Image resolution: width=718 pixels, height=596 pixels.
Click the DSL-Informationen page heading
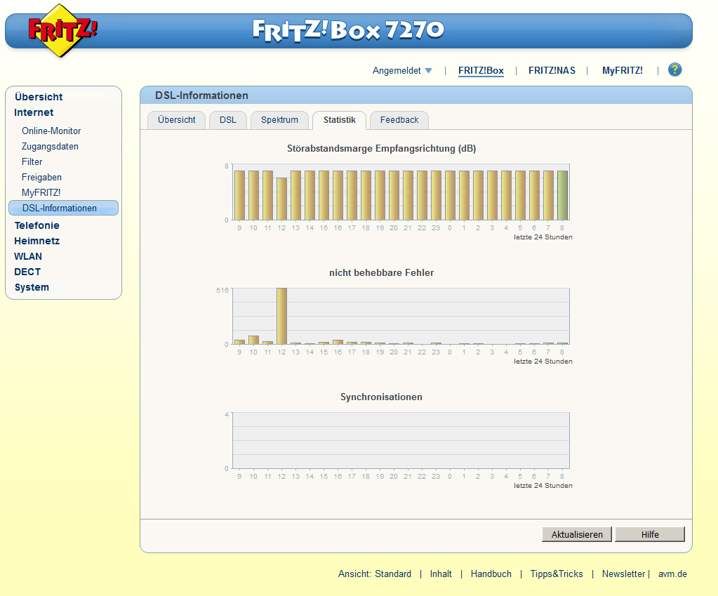(x=201, y=95)
